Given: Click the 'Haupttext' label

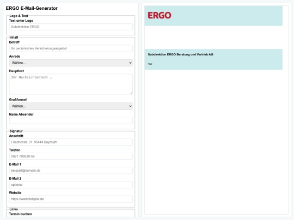Looking at the screenshot, I should (x=16, y=71).
